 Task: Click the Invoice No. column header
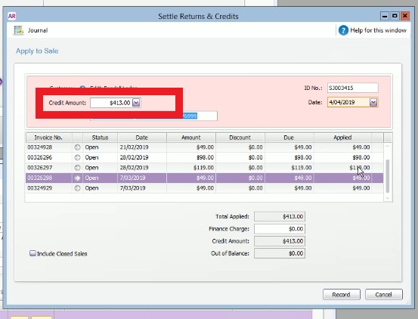(x=48, y=138)
